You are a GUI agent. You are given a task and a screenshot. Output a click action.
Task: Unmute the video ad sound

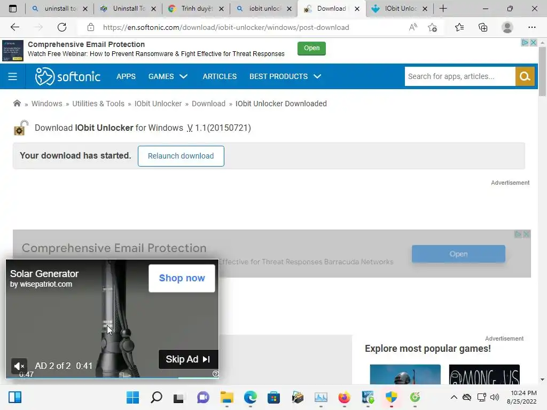pyautogui.click(x=19, y=366)
